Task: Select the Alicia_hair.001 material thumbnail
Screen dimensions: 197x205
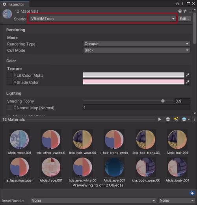Action: coord(177,139)
